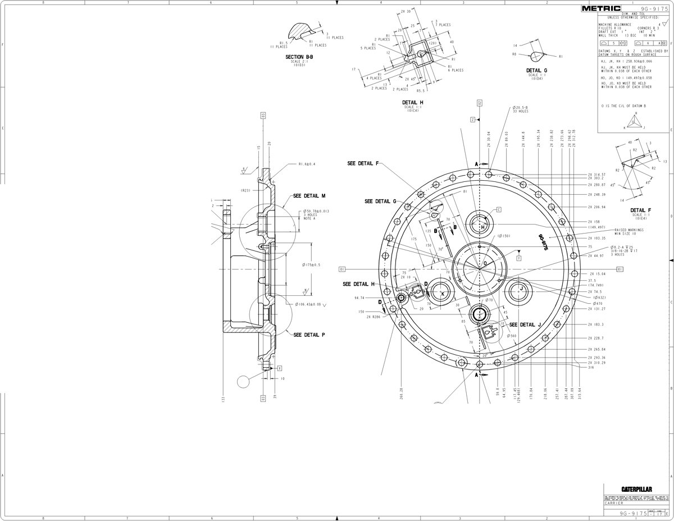The height and width of the screenshot is (521, 674).
Task: Select the SECTION B-B title
Action: [299, 57]
